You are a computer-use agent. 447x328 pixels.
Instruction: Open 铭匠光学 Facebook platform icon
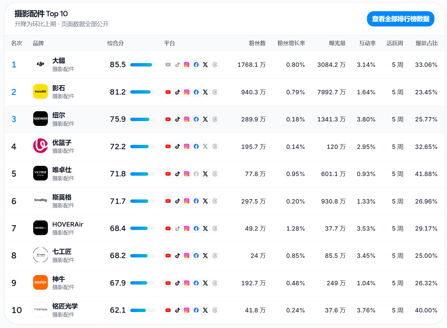[x=196, y=310]
